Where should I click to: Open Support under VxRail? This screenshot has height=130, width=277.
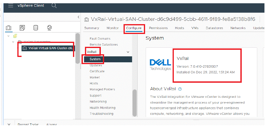click(x=95, y=95)
